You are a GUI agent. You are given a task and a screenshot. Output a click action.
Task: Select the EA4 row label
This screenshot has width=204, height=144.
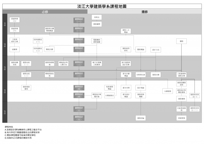pos(5,91)
